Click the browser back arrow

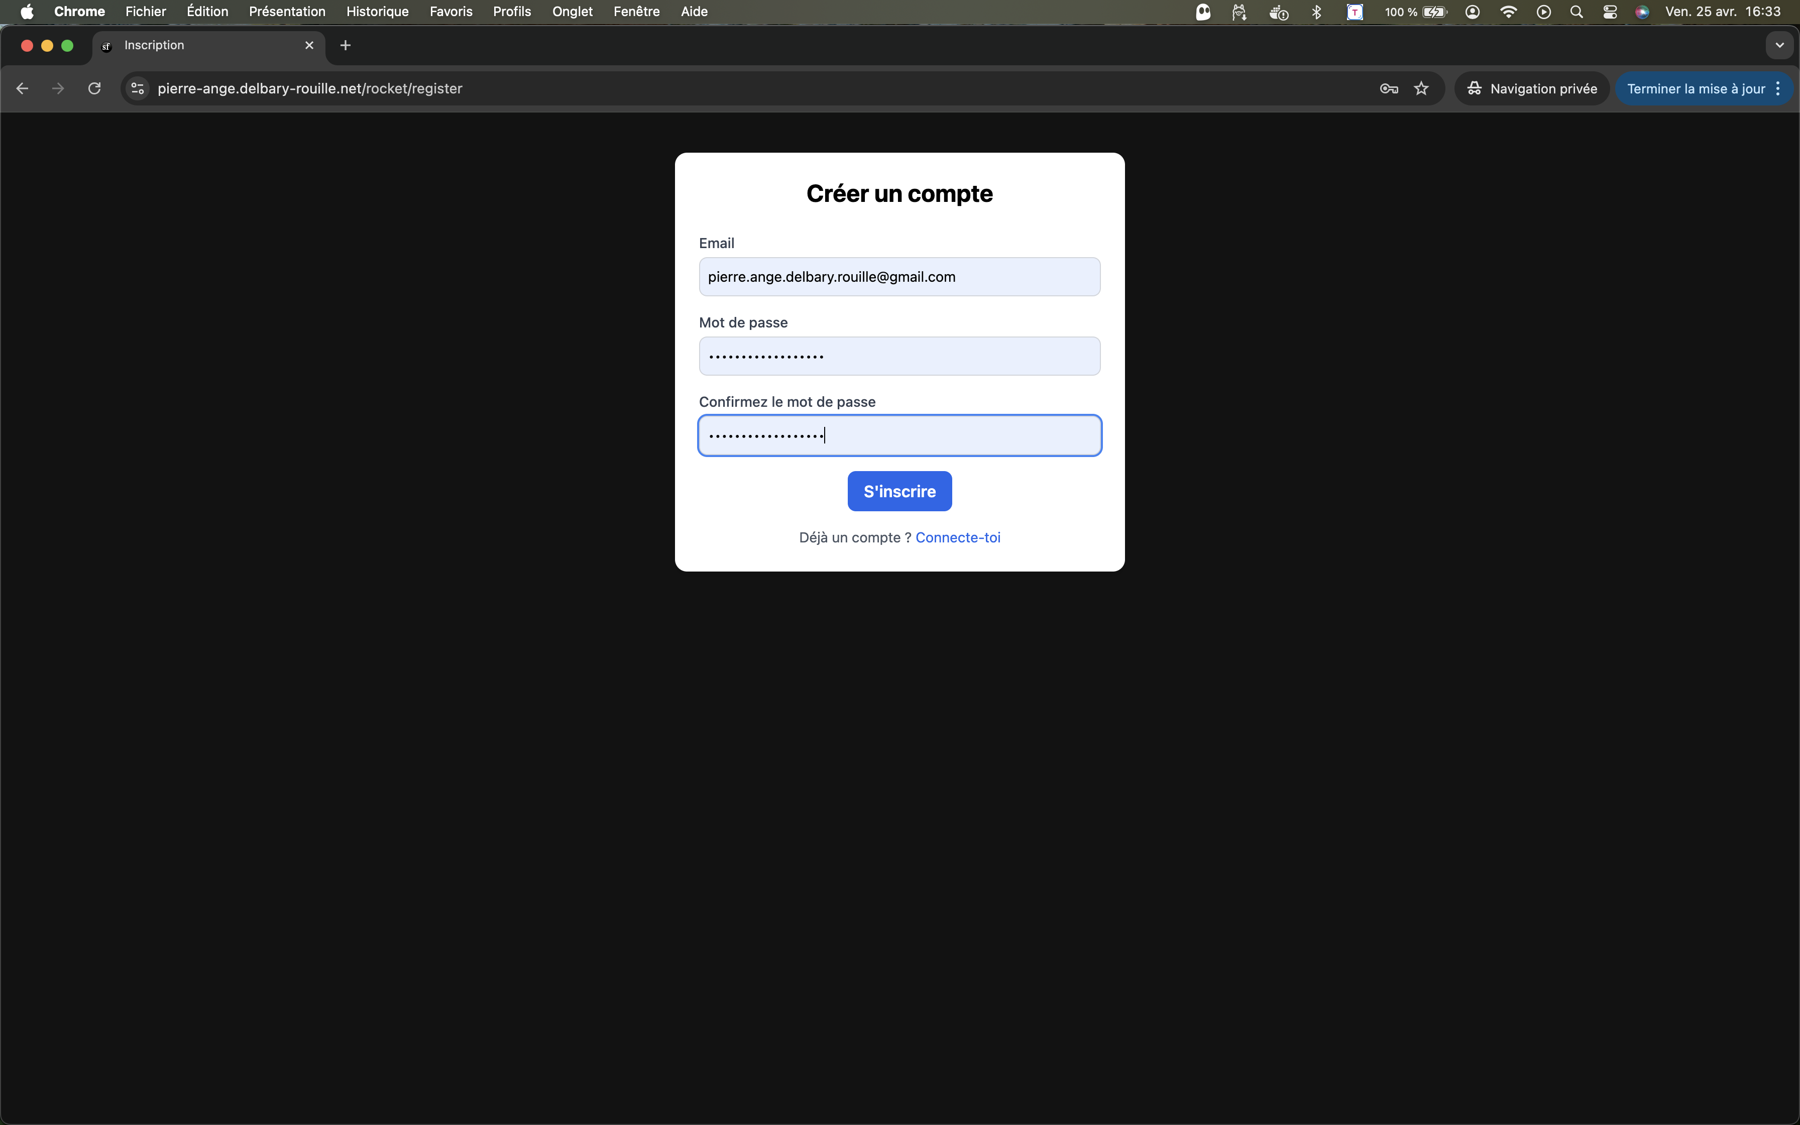22,88
